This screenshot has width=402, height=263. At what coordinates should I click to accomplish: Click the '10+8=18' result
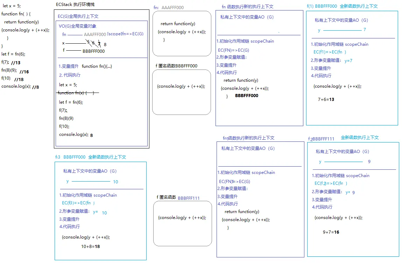tap(91, 247)
